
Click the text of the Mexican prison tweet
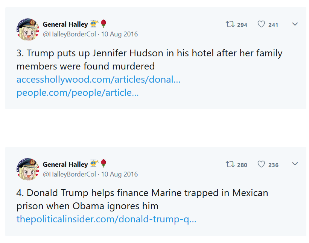click(x=142, y=199)
